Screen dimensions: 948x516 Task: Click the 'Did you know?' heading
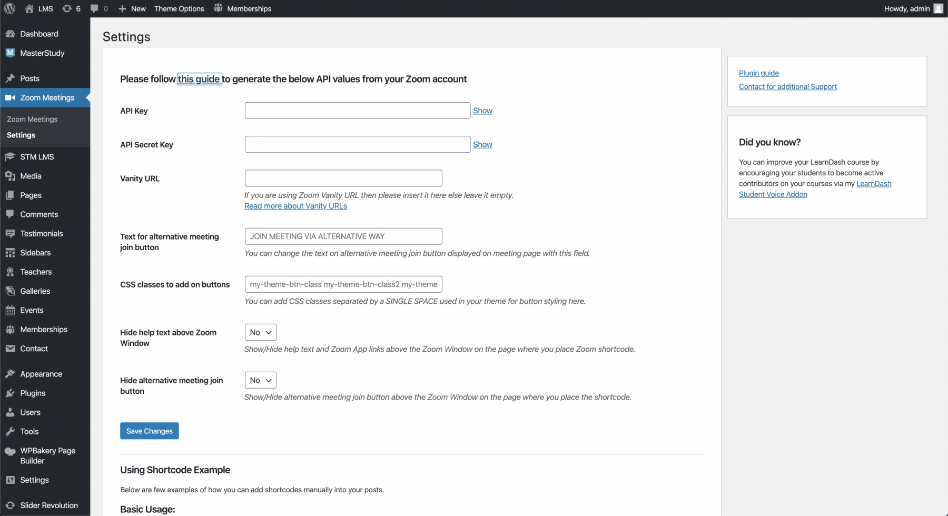click(x=769, y=142)
